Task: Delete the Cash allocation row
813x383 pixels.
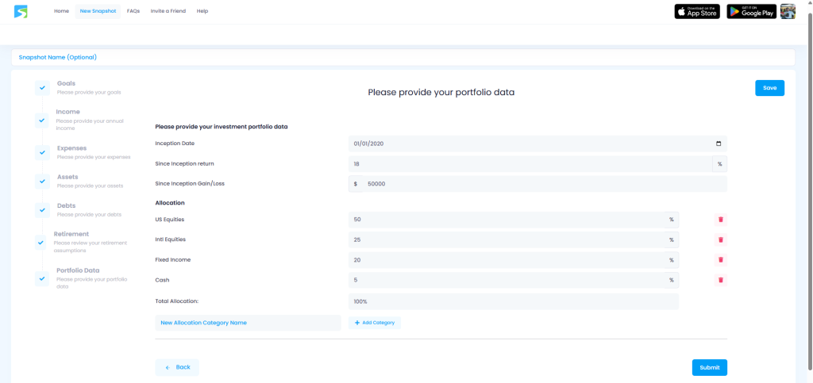Action: (720, 280)
